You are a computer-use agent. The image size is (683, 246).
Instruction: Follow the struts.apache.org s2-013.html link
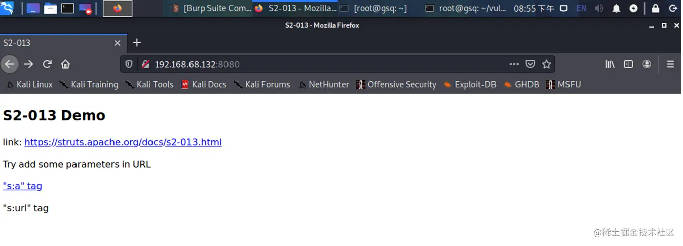click(123, 142)
